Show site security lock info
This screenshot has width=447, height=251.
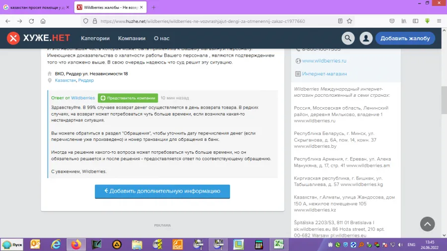(x=95, y=21)
